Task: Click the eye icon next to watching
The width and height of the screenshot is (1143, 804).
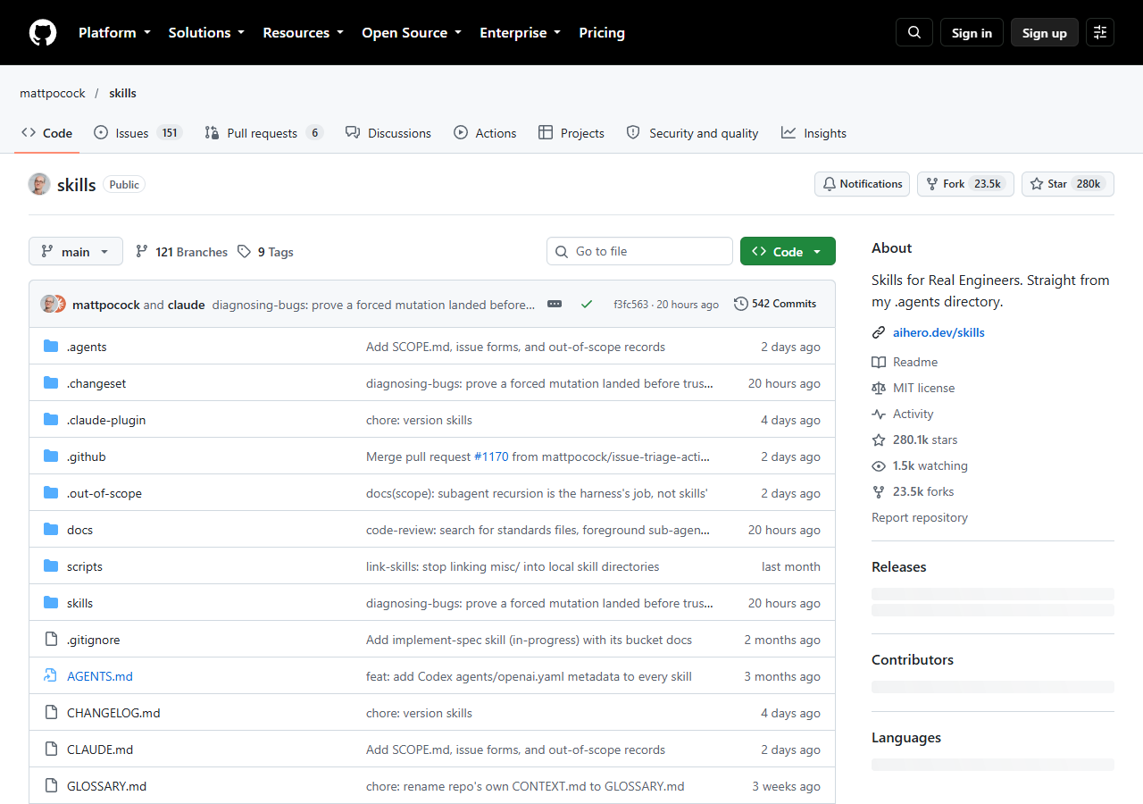Action: point(879,465)
